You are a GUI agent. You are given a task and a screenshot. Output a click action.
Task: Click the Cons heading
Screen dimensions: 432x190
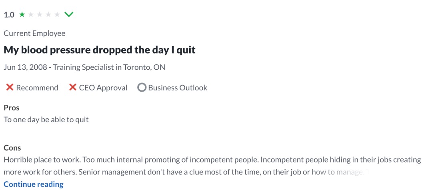point(12,148)
